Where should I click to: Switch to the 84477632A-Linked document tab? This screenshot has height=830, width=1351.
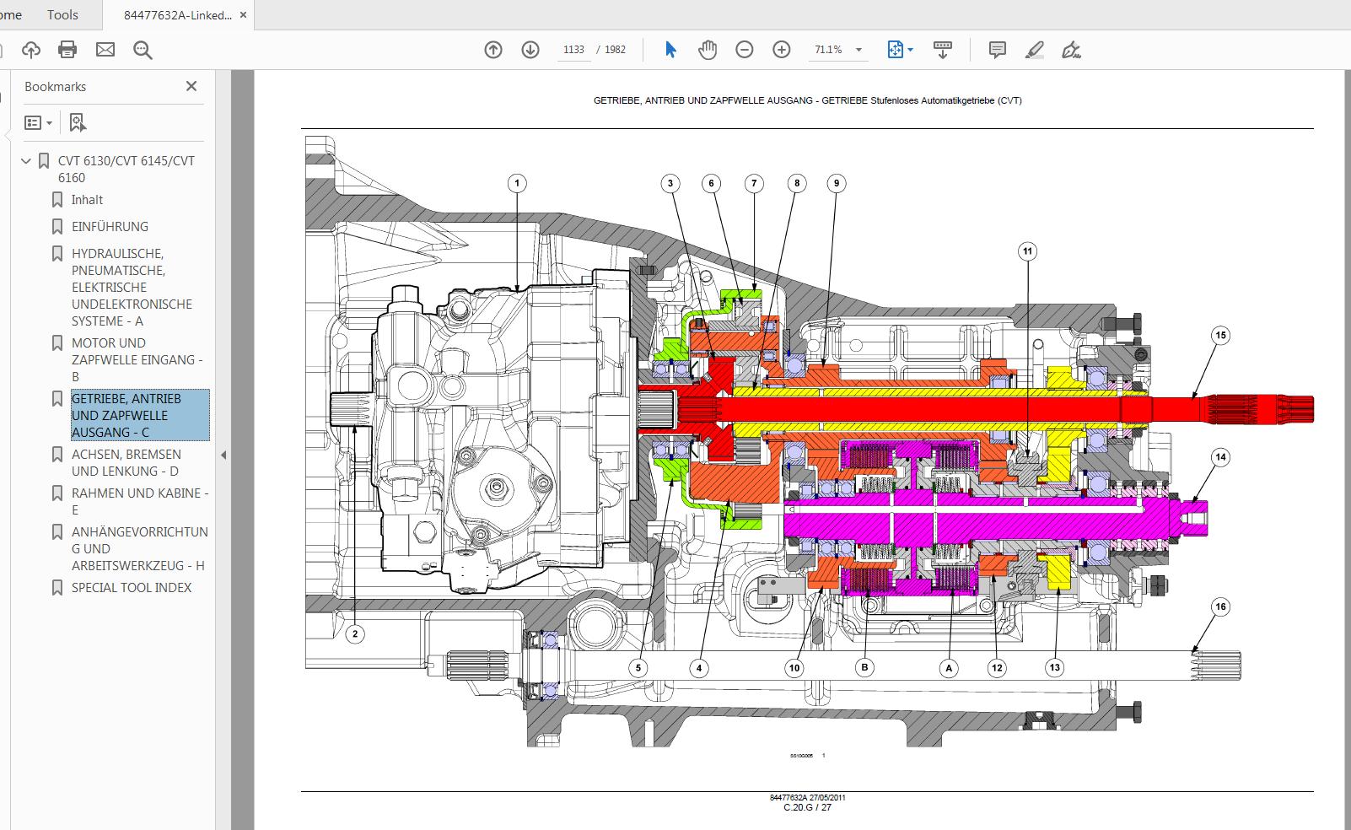[x=177, y=15]
